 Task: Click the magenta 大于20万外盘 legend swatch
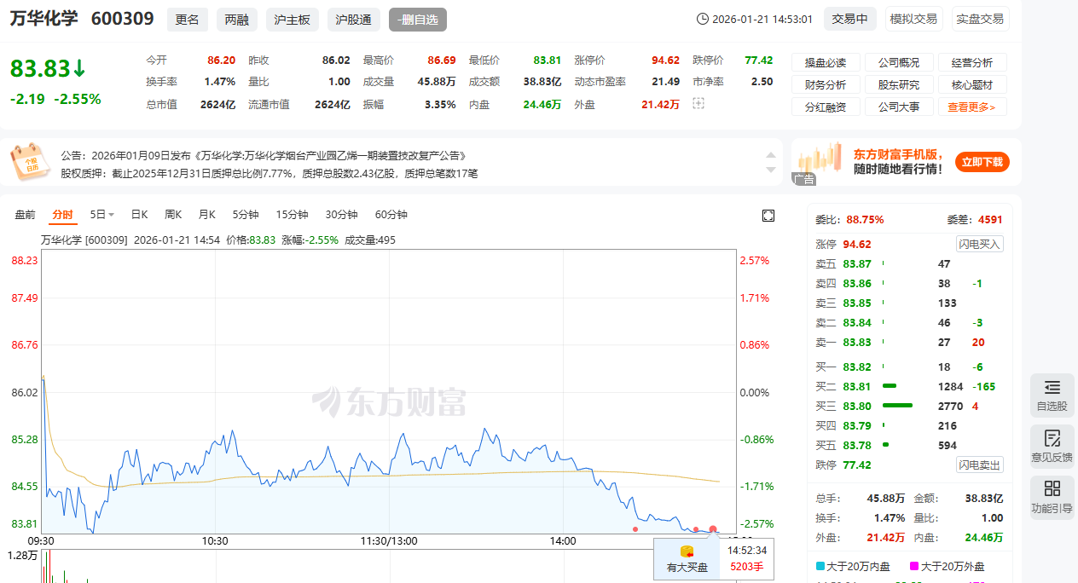click(x=914, y=567)
